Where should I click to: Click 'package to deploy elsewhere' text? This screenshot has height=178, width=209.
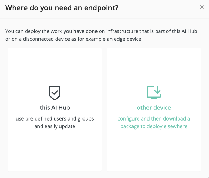click(154, 126)
